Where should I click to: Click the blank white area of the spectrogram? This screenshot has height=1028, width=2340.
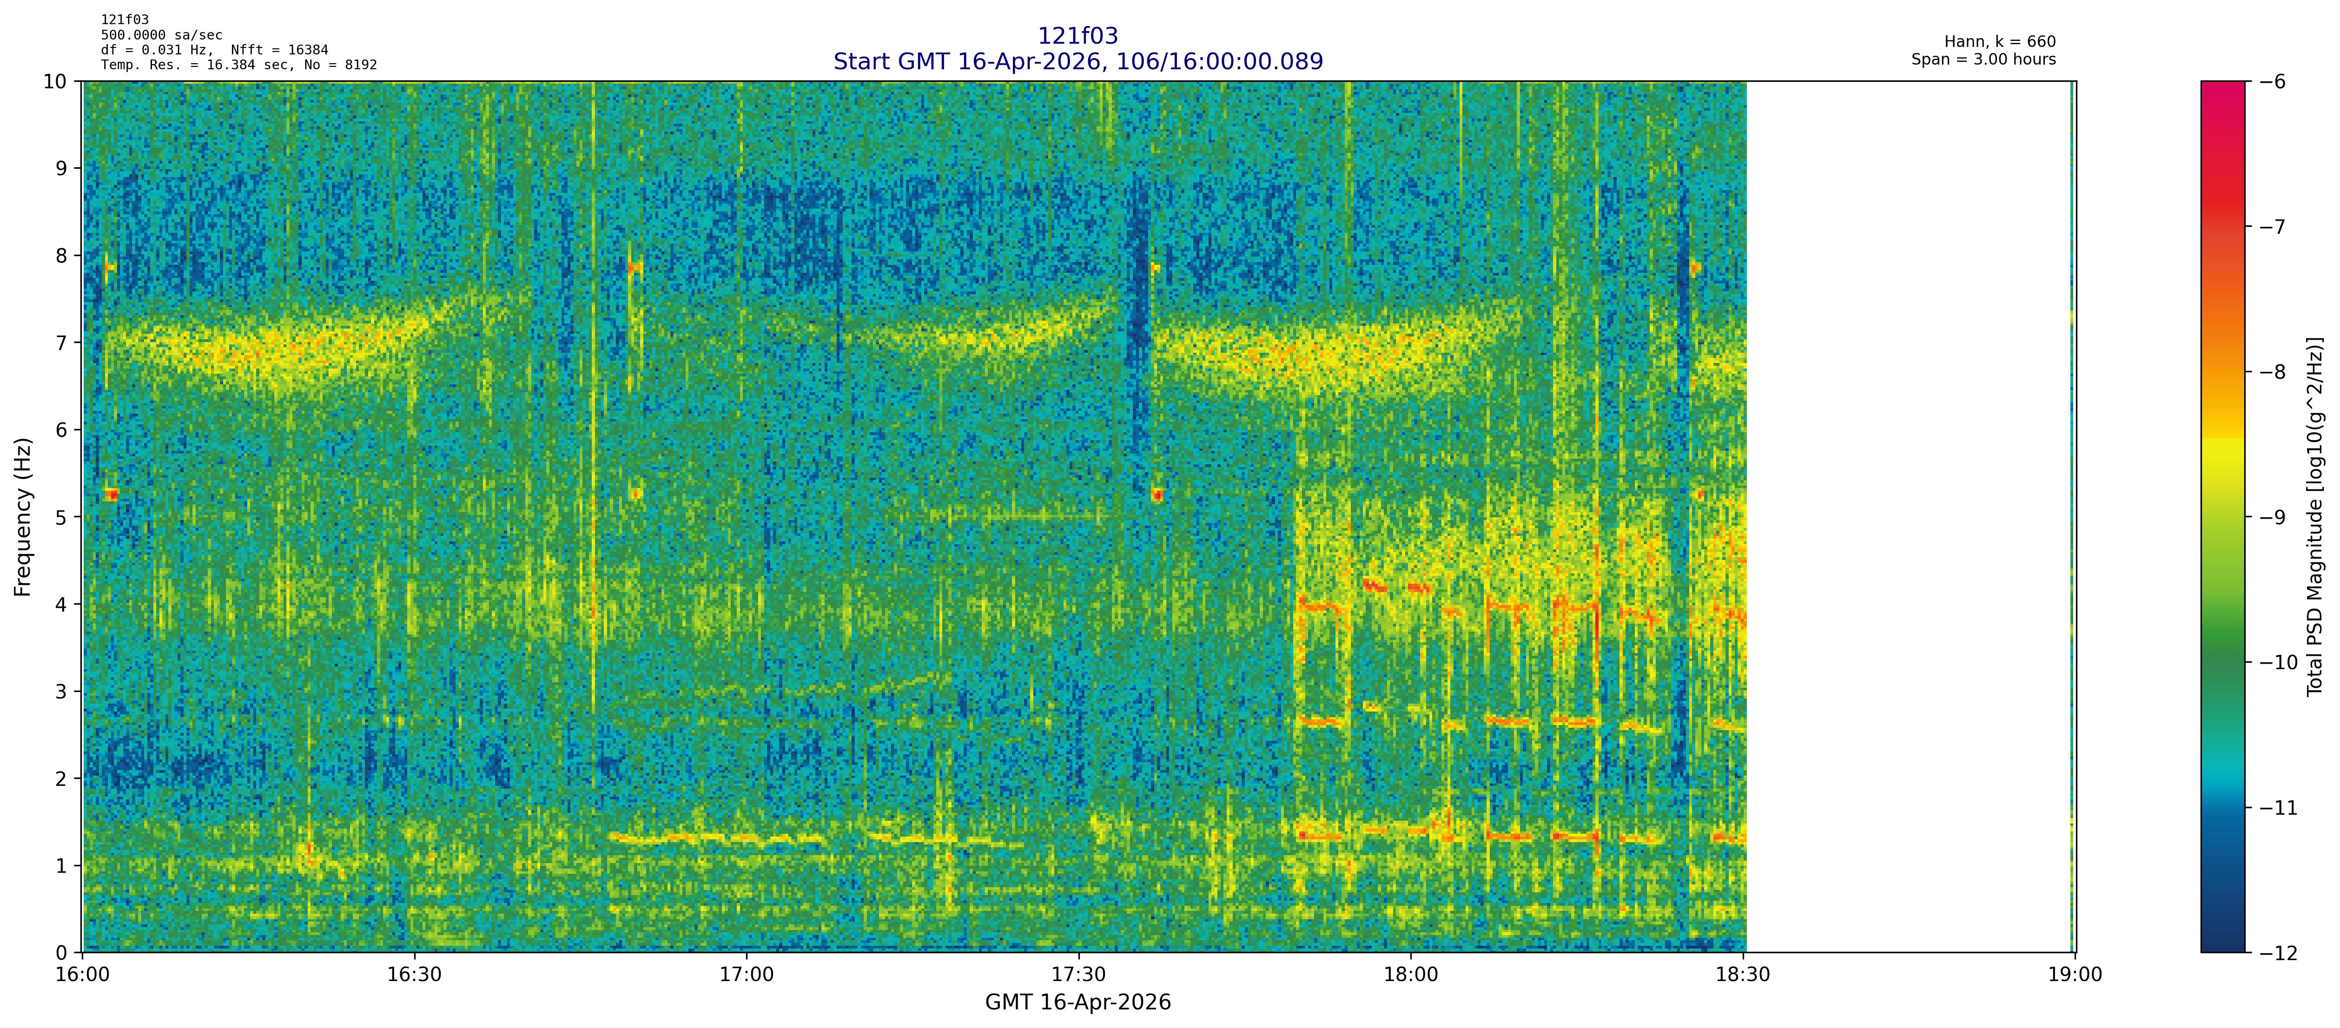click(1908, 517)
